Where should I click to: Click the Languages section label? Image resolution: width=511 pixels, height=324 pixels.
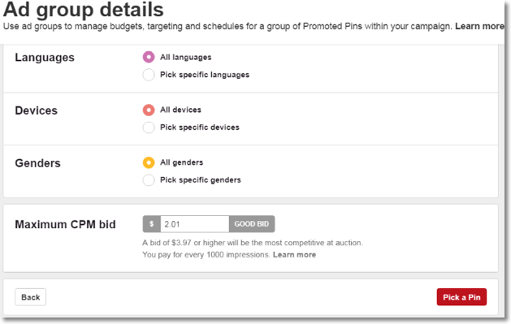point(45,58)
